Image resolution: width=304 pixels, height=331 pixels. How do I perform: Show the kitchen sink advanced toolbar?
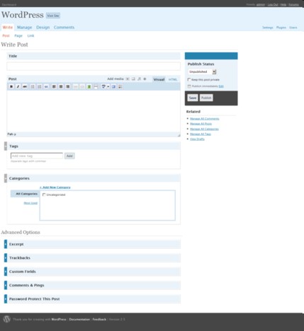120,87
